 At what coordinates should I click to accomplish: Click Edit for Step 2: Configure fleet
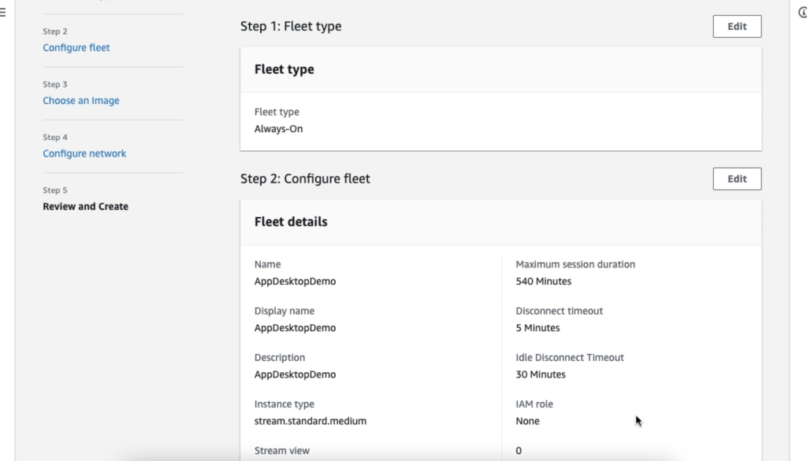tap(737, 179)
